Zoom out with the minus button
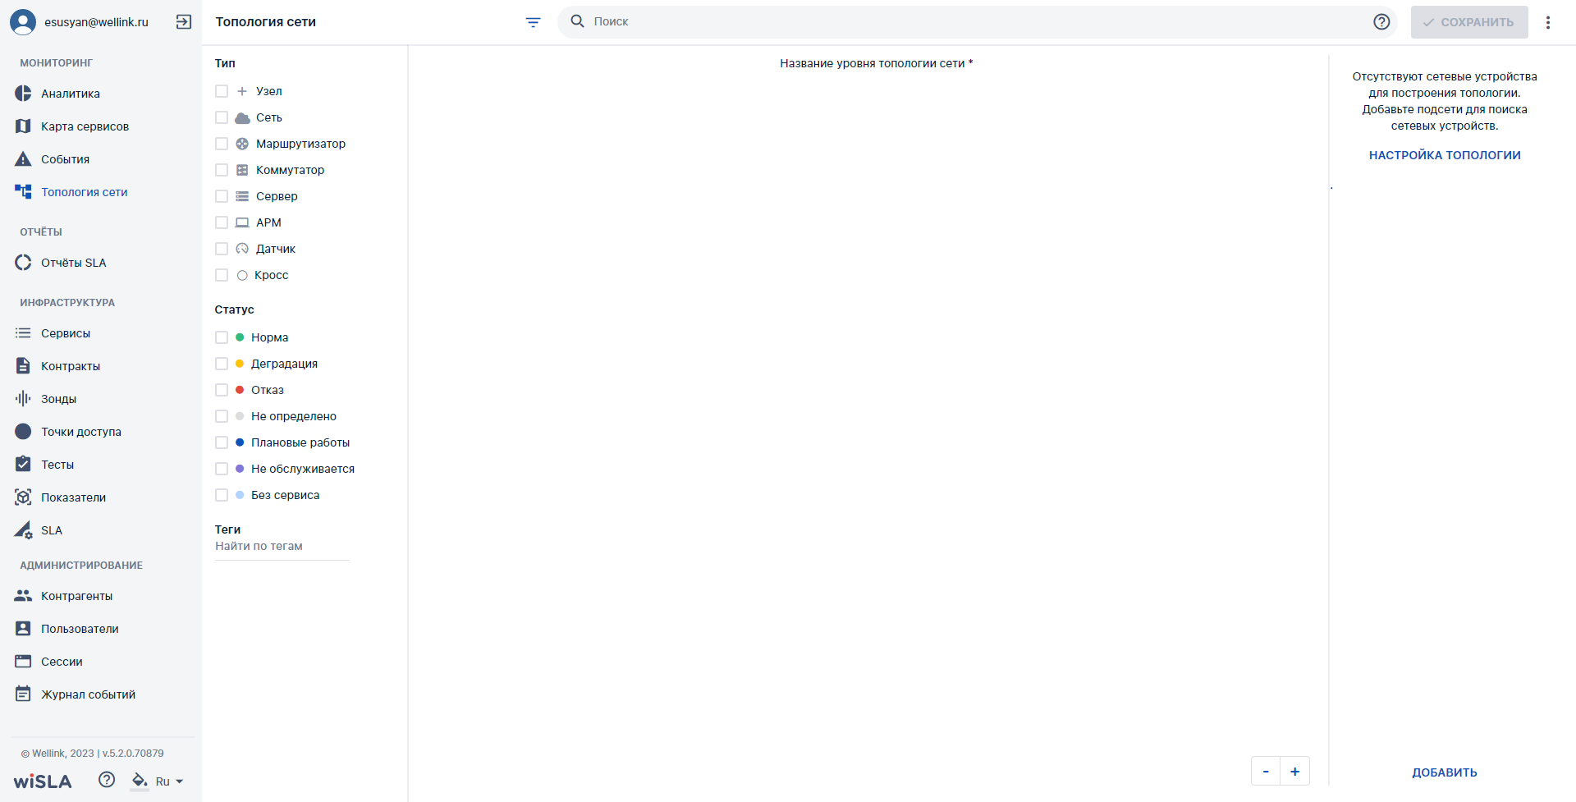Screen dimensions: 1576x802 [1266, 771]
